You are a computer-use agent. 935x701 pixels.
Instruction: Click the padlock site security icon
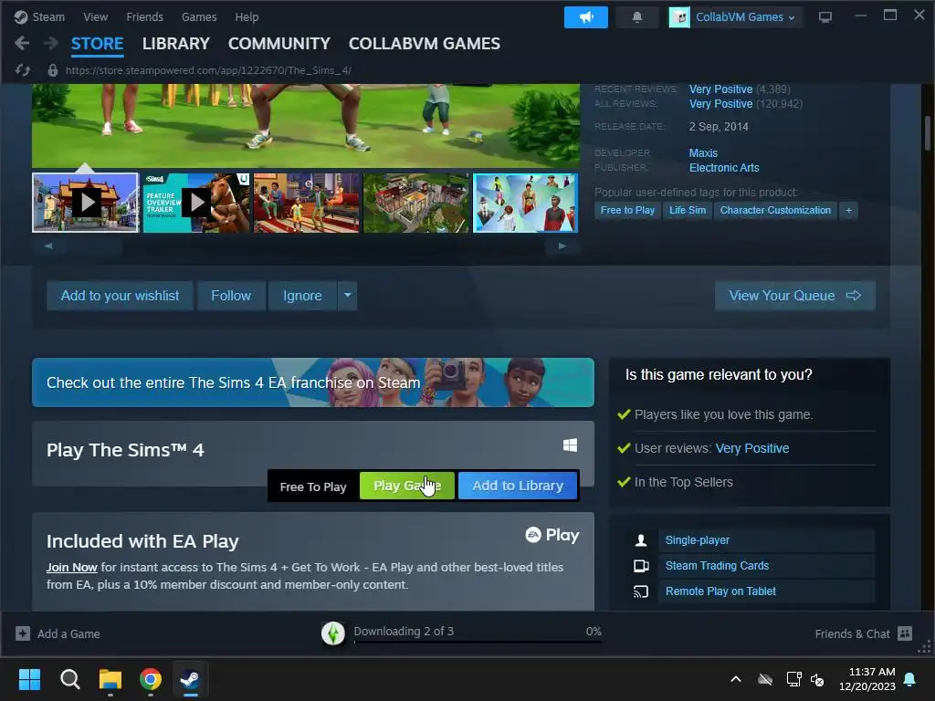(x=52, y=70)
